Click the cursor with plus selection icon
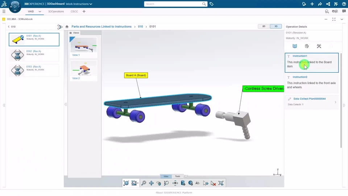The image size is (348, 196). pos(206,183)
